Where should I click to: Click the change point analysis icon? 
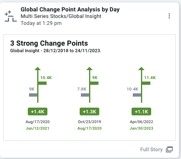point(11,16)
